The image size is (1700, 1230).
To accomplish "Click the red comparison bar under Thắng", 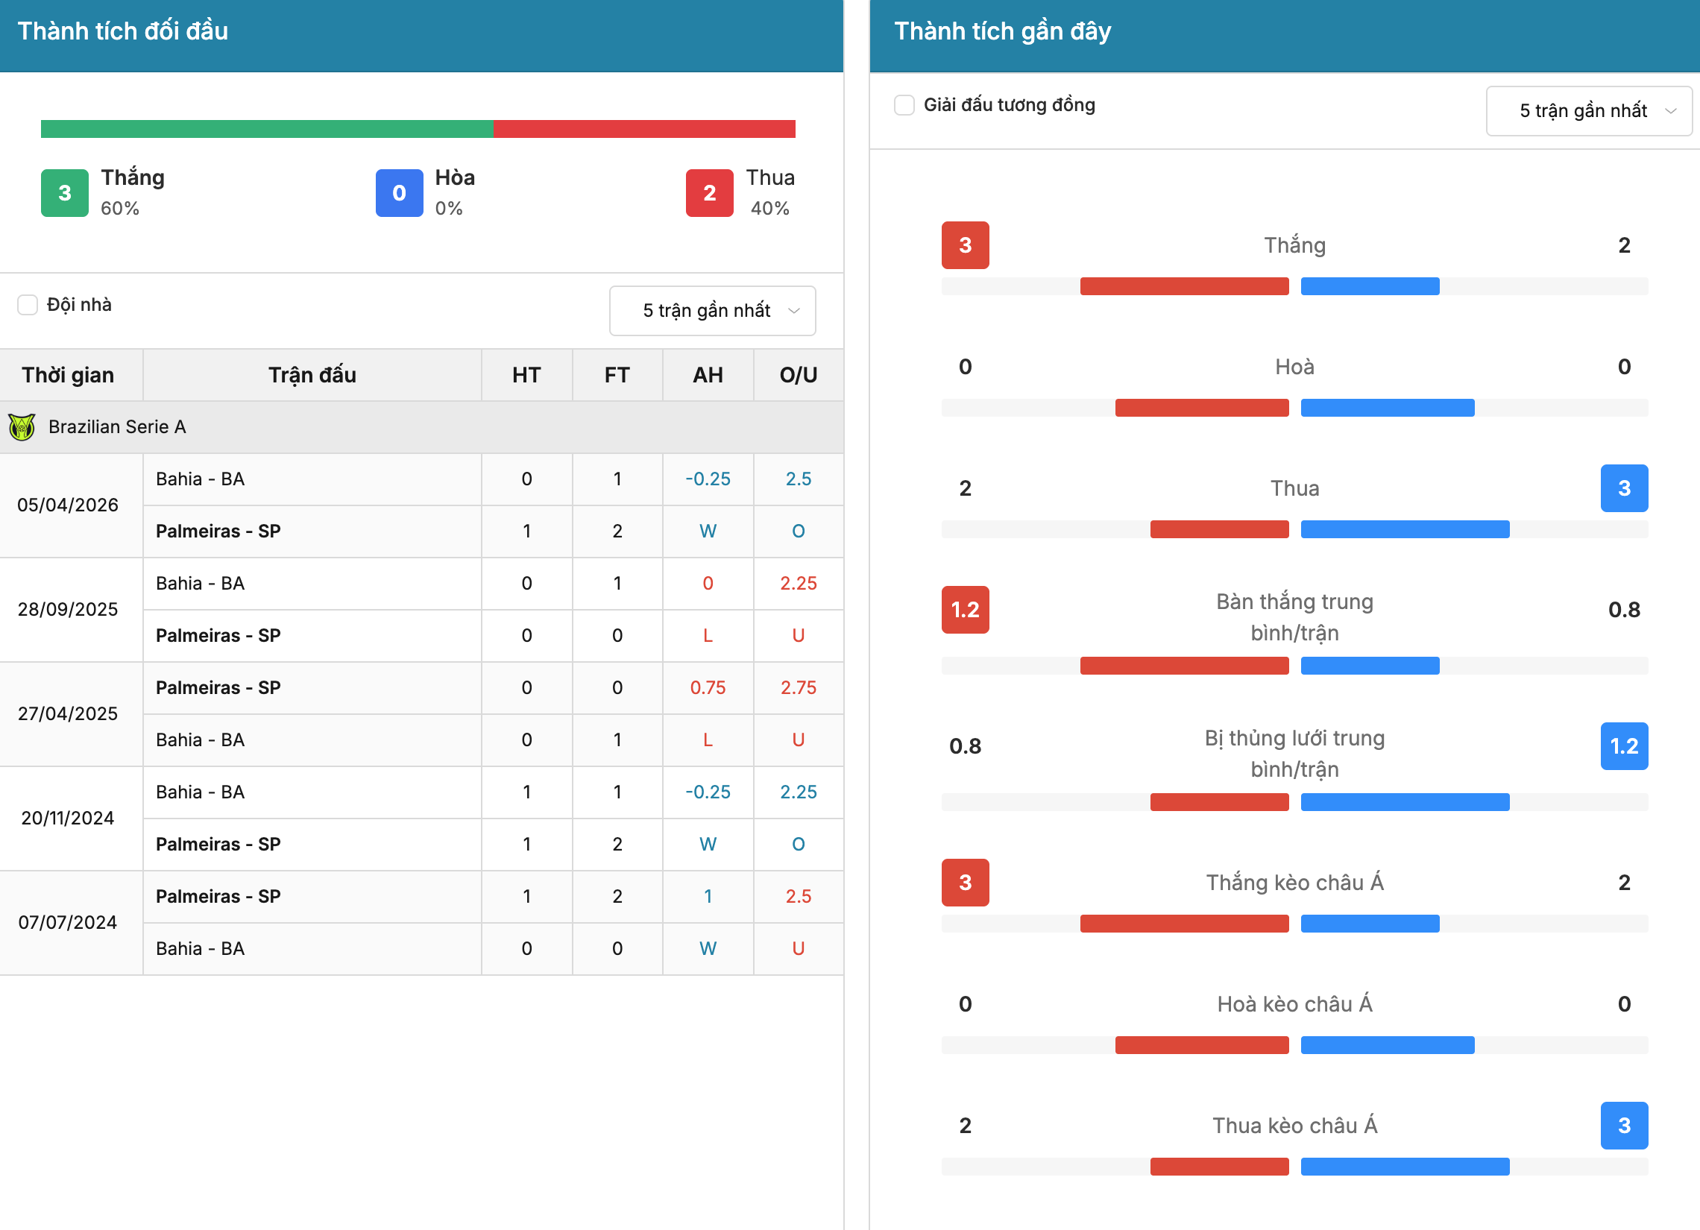I will pyautogui.click(x=1184, y=286).
